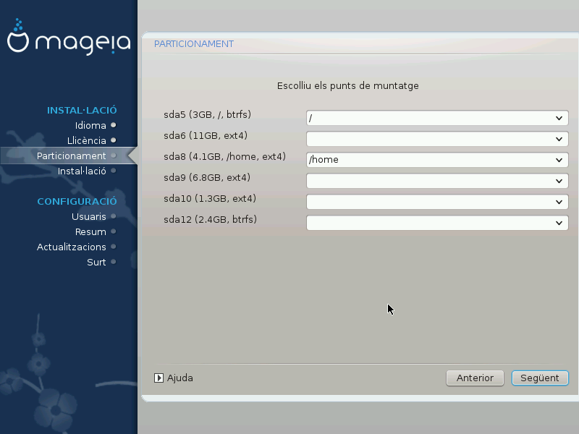Open the sda6 mount point dropdown arrow
The image size is (579, 434).
click(559, 139)
